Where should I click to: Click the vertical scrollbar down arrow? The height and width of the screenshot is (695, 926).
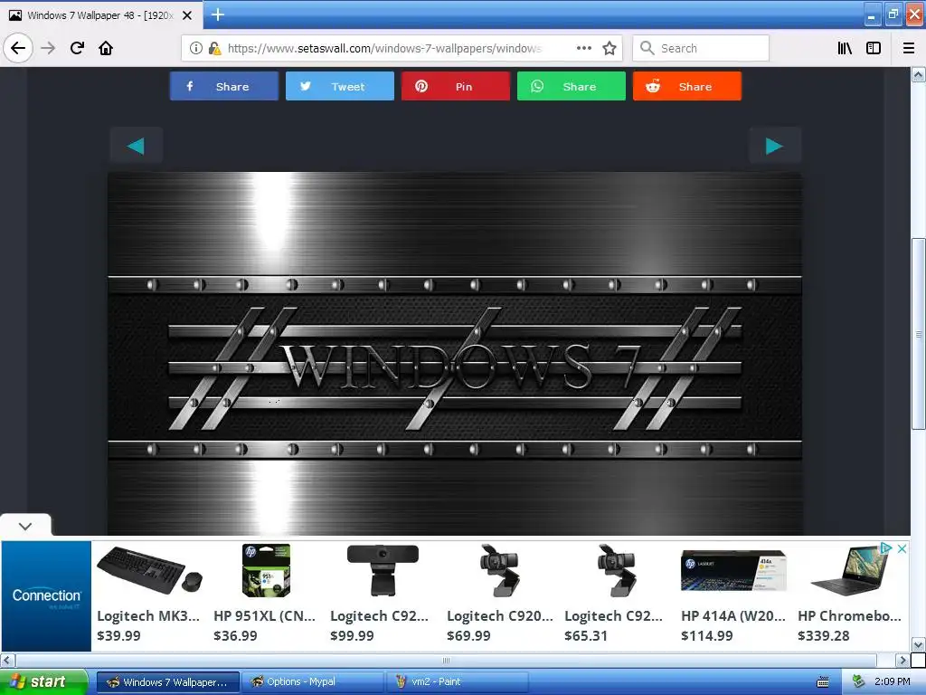click(918, 644)
